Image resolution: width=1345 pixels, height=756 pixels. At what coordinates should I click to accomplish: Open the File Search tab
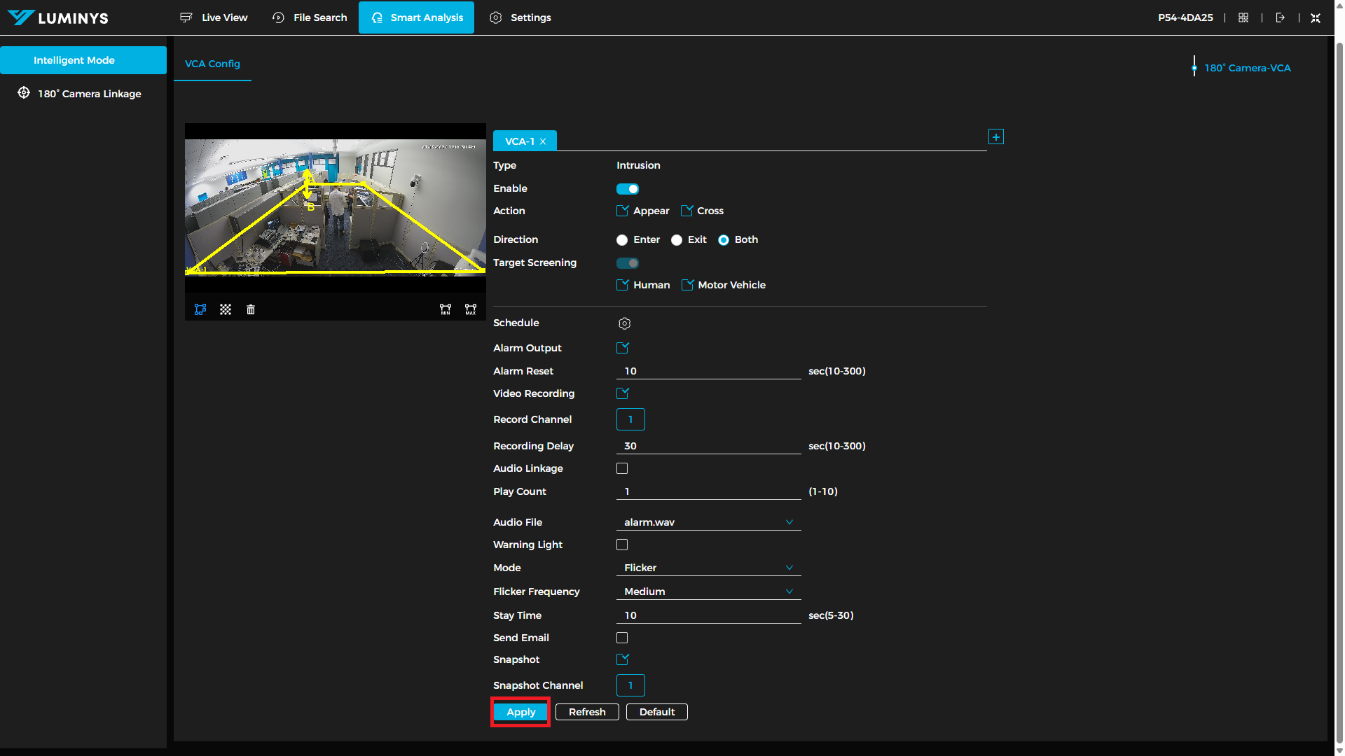coord(310,17)
